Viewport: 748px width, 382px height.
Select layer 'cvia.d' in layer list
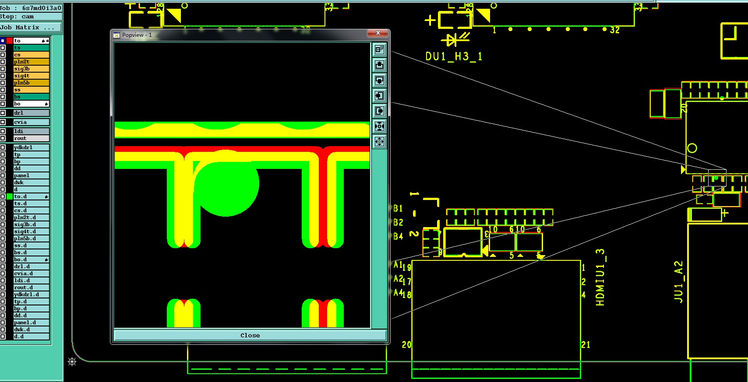(x=32, y=273)
